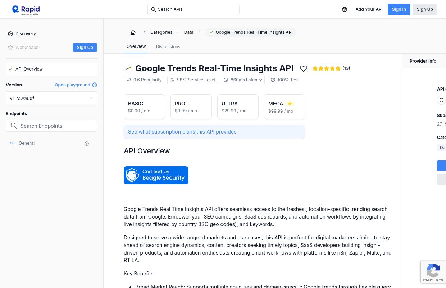Select the MEGA $99.99 plan card
Image resolution: width=446 pixels, height=288 pixels.
[285, 107]
